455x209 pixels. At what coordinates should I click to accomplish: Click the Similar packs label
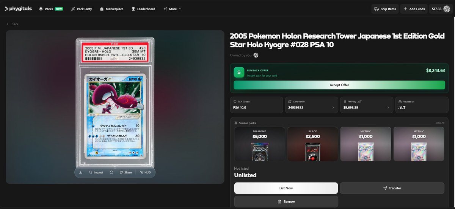point(247,123)
